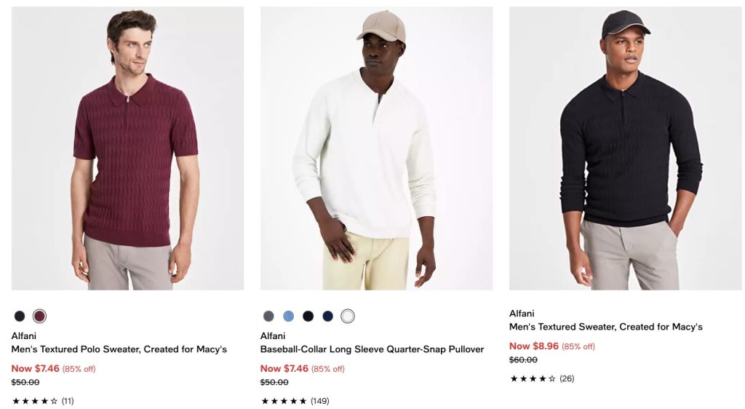The image size is (745, 409).
Task: Click star rating with 149 reviews
Action: tap(284, 401)
